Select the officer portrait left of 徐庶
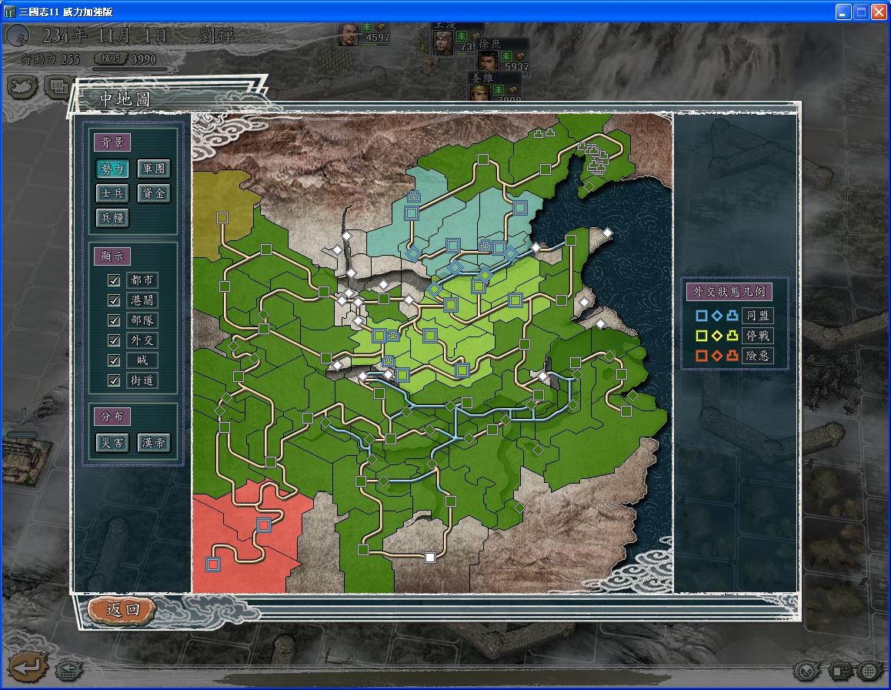 (x=443, y=42)
